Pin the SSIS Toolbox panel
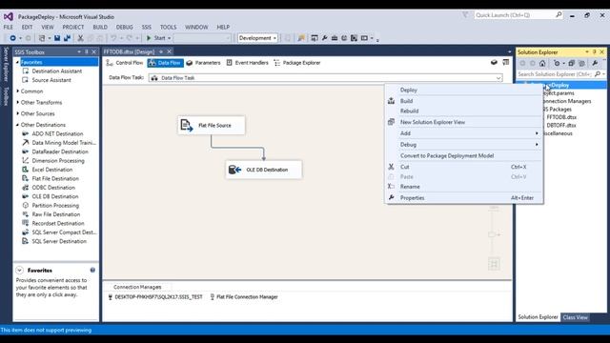 pos(87,51)
